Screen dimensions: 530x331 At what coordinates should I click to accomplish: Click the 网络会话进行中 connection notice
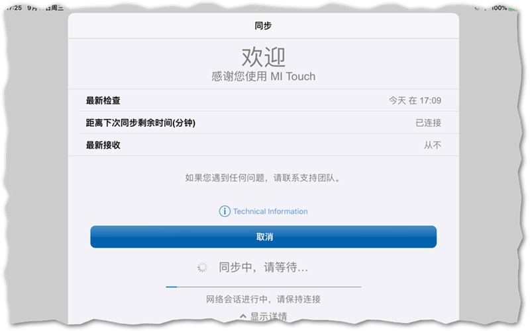pos(263,299)
